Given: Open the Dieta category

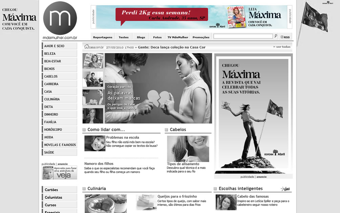Looking at the screenshot, I should pyautogui.click(x=59, y=107).
